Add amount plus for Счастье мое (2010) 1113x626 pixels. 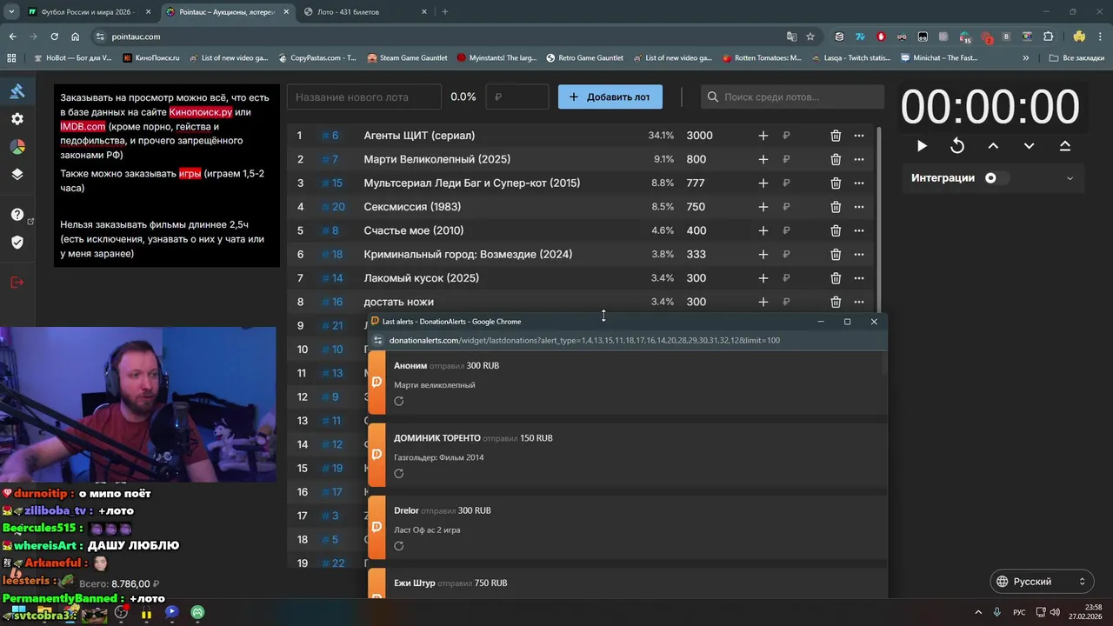click(763, 230)
